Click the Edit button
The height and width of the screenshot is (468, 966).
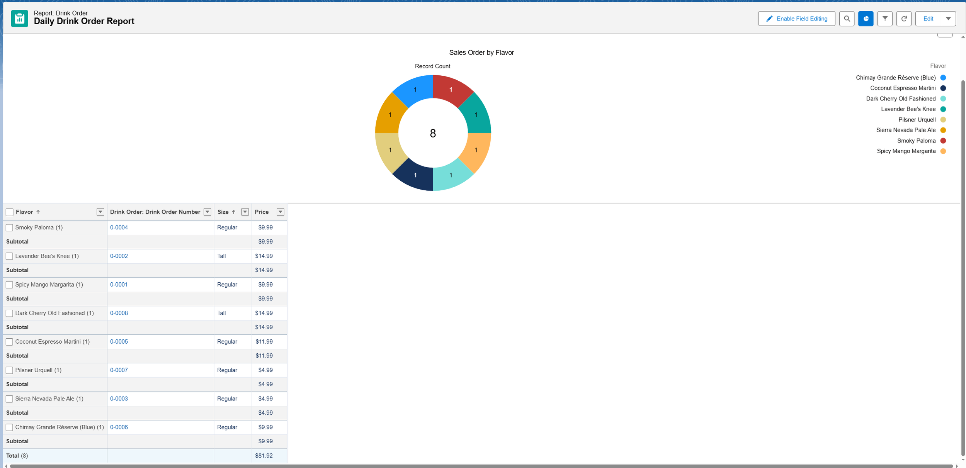tap(928, 19)
